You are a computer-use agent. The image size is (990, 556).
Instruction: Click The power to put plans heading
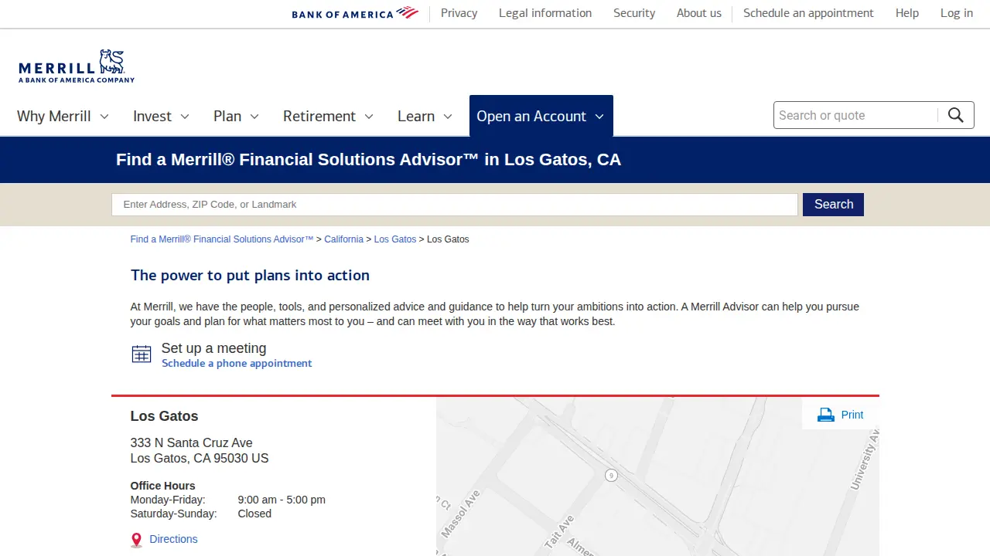250,275
